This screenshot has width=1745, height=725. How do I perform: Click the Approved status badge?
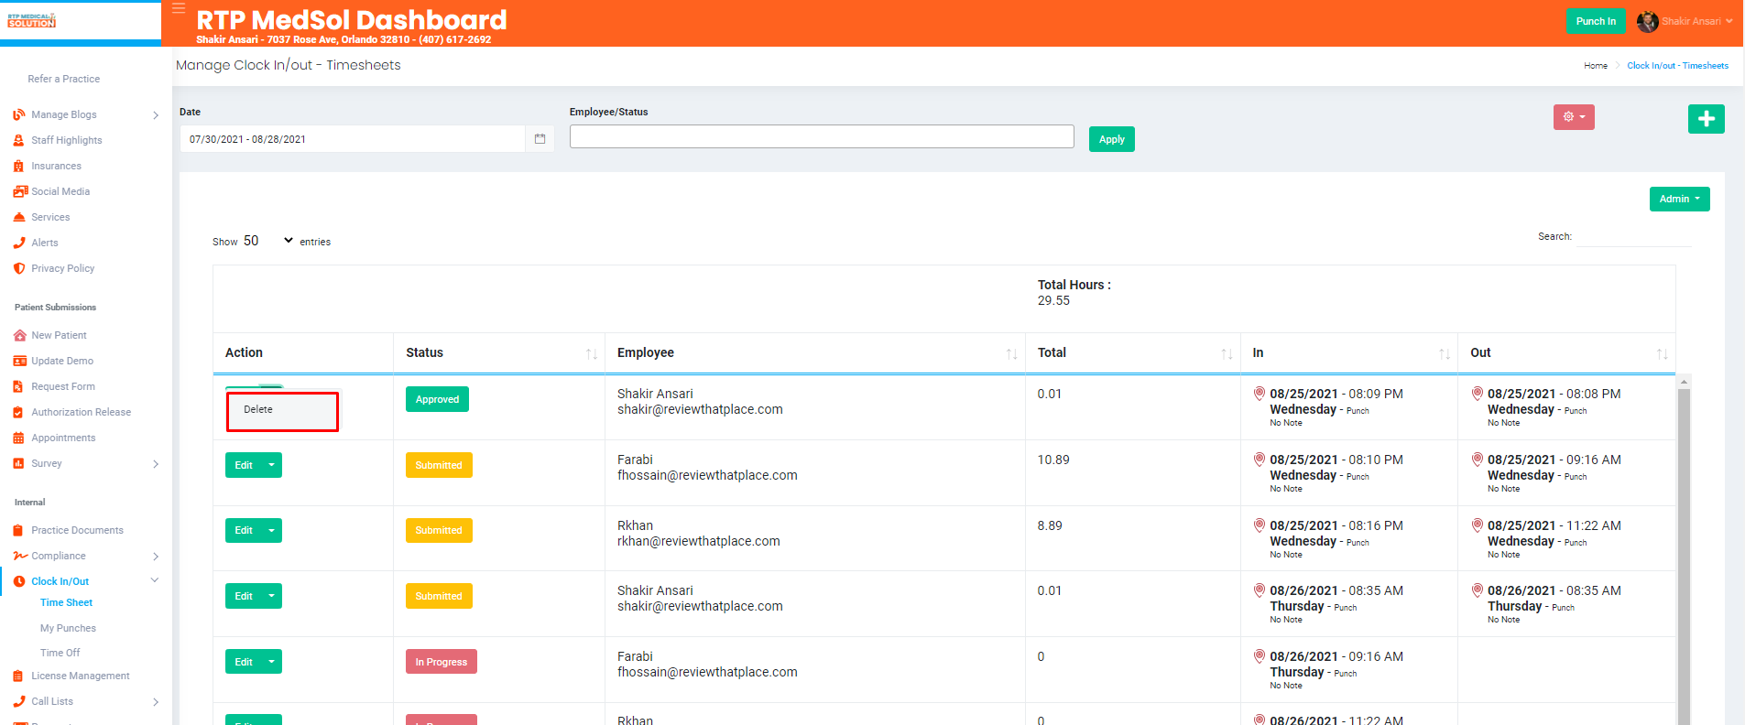[x=437, y=399]
